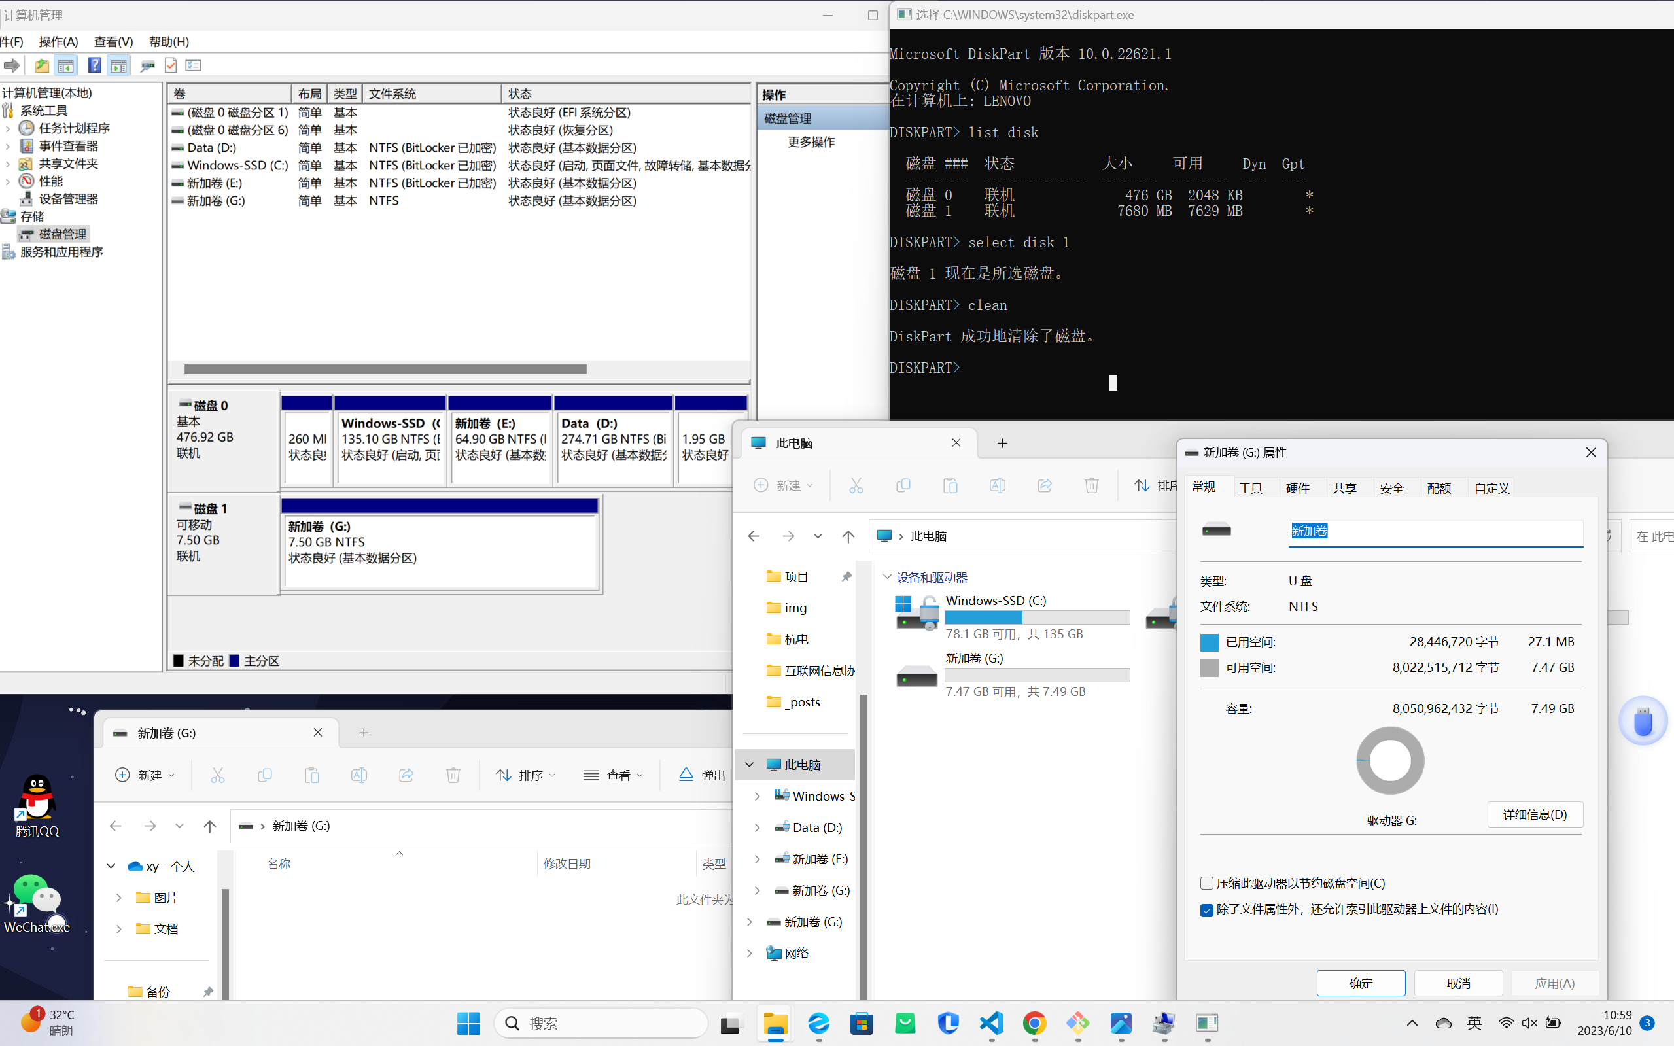The height and width of the screenshot is (1046, 1674).
Task: Click 新加卷 (G:) drive icon in devices list
Action: [x=916, y=676]
